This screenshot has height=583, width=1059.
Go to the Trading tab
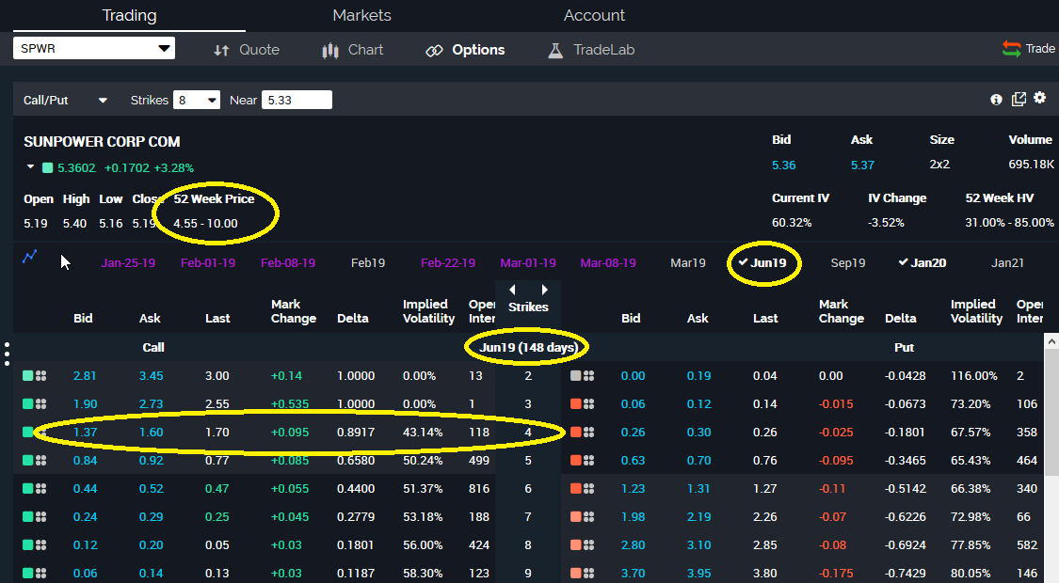tap(129, 15)
